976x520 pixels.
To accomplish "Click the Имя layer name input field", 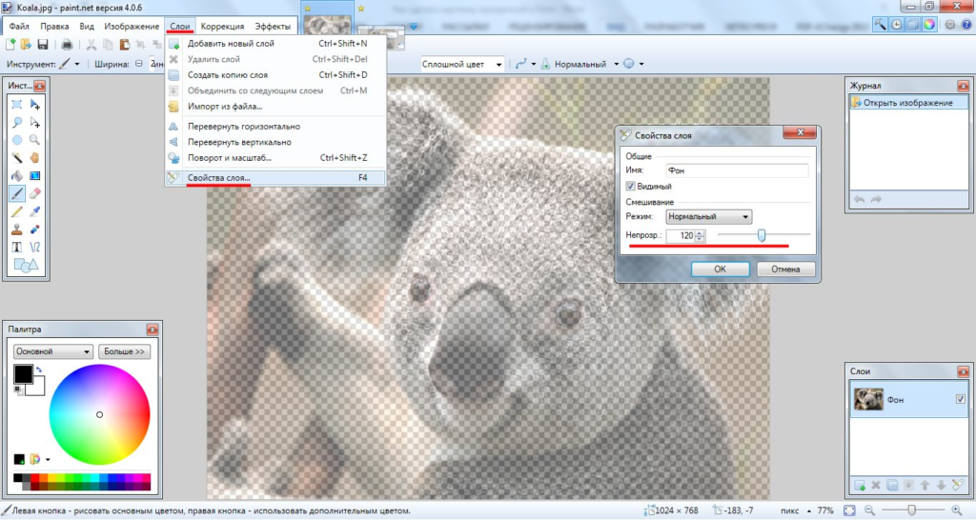I will 737,170.
